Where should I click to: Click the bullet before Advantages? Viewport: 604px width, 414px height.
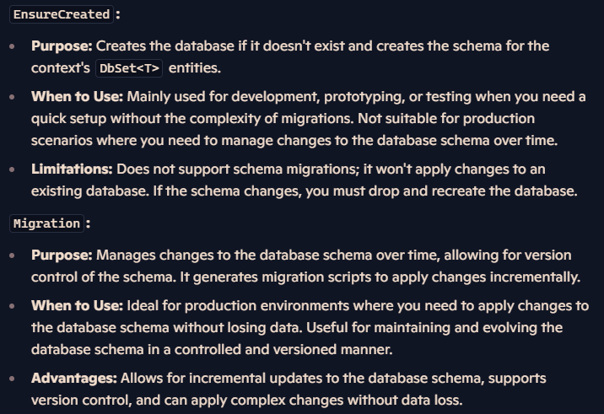(13, 379)
